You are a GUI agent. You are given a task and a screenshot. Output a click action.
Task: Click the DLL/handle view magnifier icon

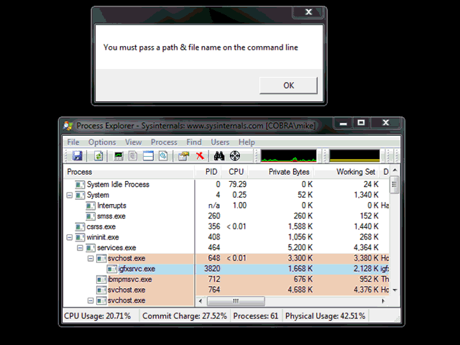point(163,156)
